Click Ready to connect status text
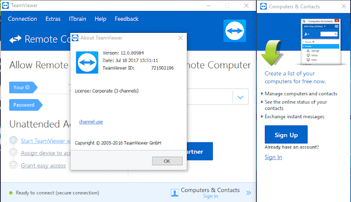 coord(57,193)
